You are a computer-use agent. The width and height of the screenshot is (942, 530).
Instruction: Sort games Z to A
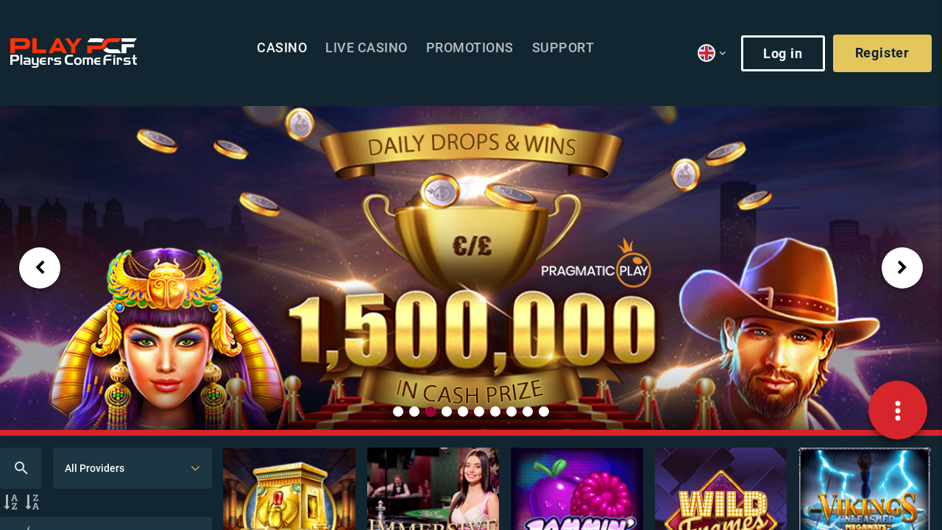pos(32,503)
